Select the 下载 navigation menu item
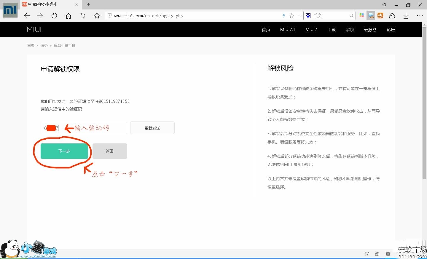Screen dimensions: 427x259 332,30
